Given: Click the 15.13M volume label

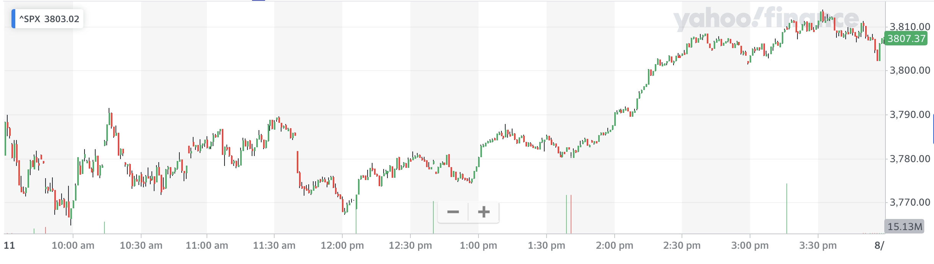Looking at the screenshot, I should (905, 227).
